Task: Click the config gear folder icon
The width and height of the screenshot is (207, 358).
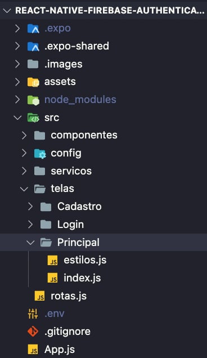Action: tap(40, 154)
